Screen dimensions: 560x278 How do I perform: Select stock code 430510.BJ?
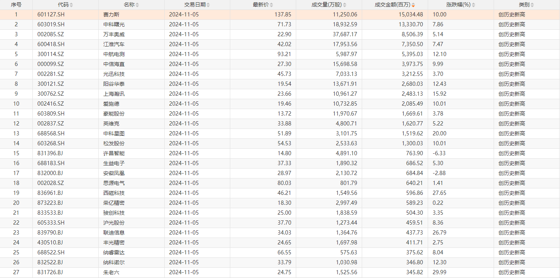pyautogui.click(x=51, y=243)
